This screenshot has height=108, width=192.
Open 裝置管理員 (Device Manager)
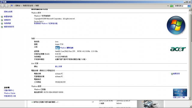point(8,16)
